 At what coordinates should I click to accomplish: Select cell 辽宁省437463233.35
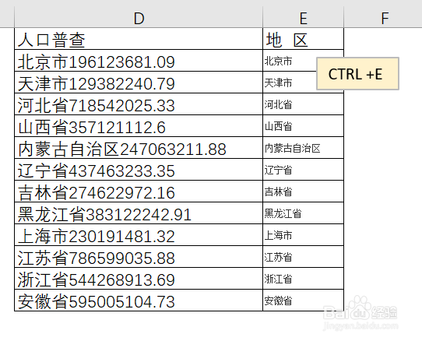pyautogui.click(x=139, y=170)
